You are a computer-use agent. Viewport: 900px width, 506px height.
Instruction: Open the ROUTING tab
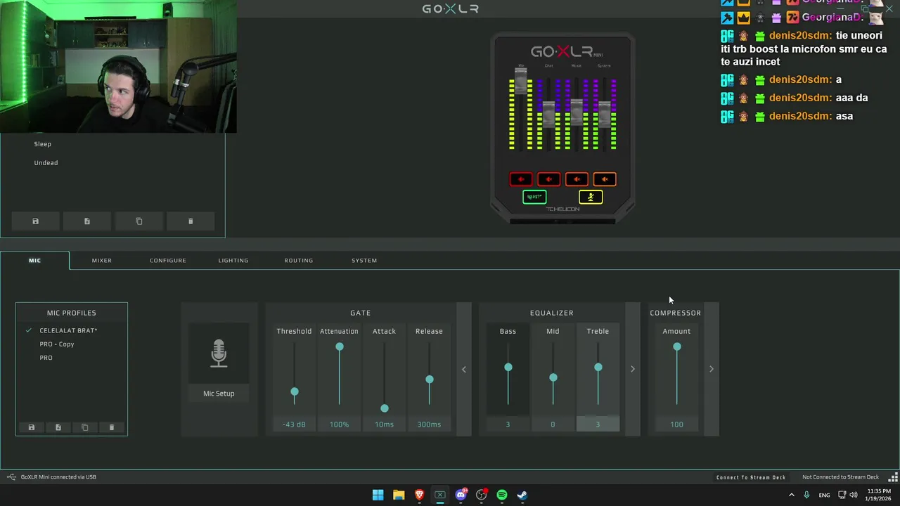coord(298,260)
